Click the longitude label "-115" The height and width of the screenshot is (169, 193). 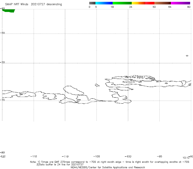(34, 156)
